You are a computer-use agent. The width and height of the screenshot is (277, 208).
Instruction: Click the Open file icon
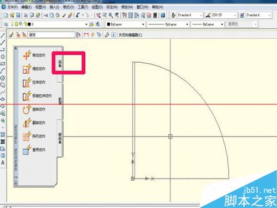click(12, 15)
